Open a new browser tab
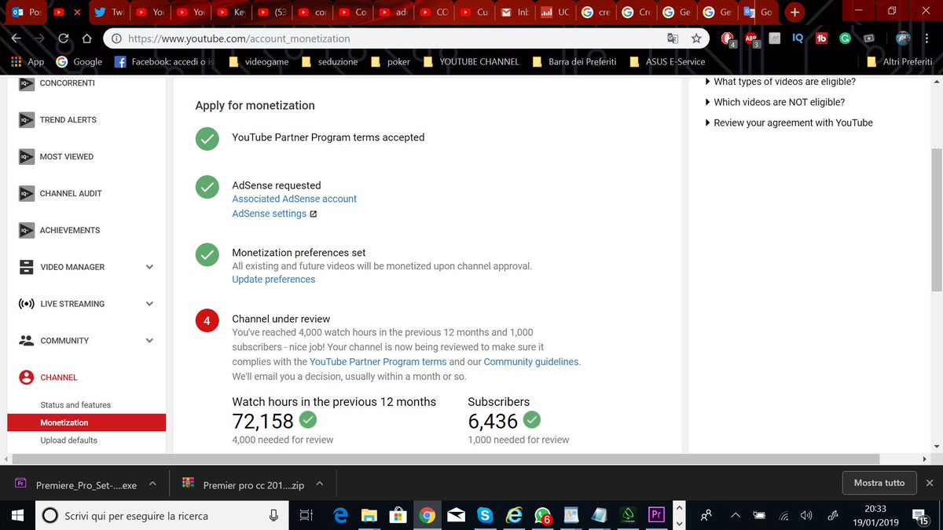Screen dimensions: 943x530 coord(795,13)
